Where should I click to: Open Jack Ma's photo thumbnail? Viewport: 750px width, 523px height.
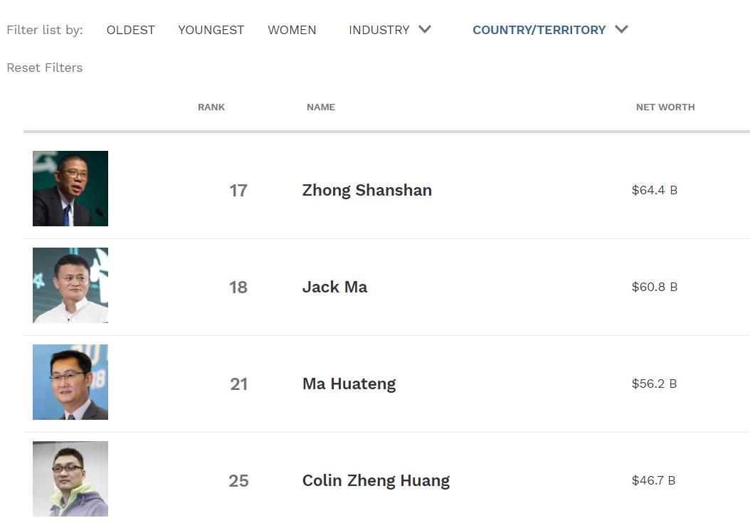(70, 285)
